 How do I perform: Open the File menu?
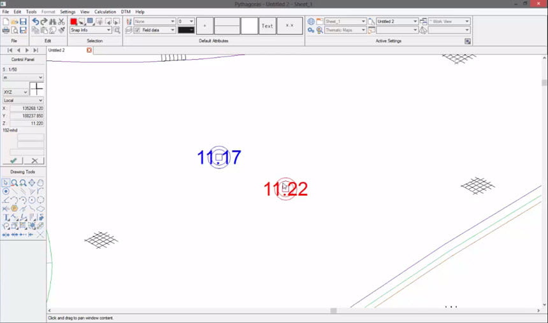6,12
